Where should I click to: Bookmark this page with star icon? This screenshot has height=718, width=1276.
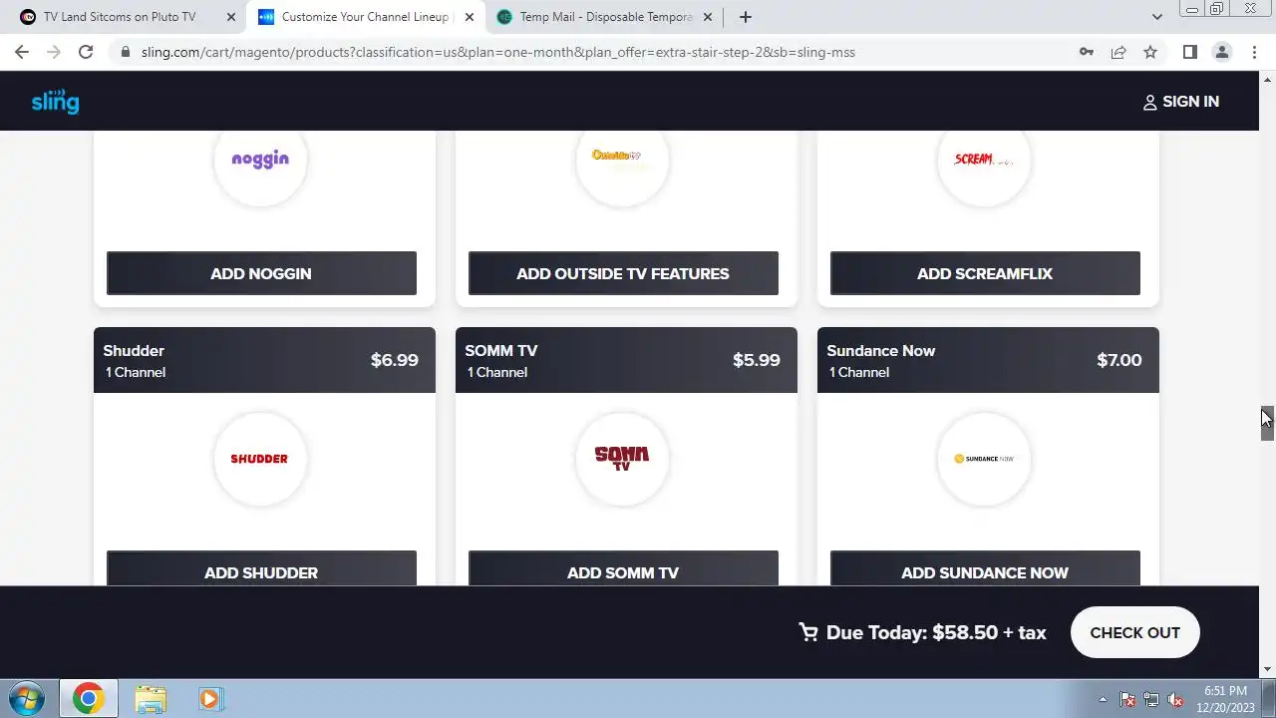[1150, 52]
